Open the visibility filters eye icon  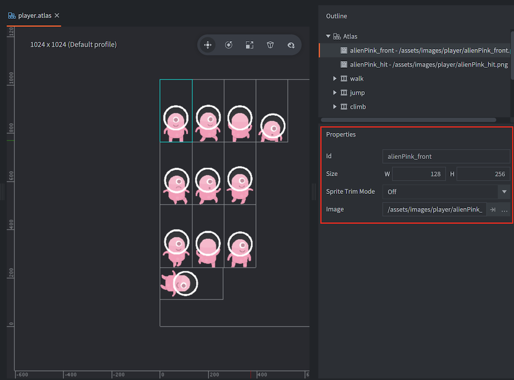tap(291, 45)
